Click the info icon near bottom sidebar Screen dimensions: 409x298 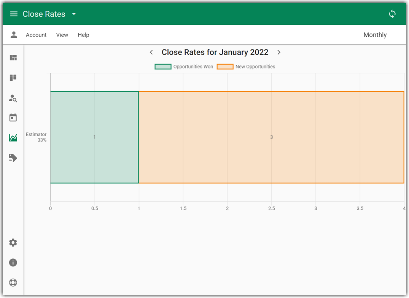click(x=13, y=263)
